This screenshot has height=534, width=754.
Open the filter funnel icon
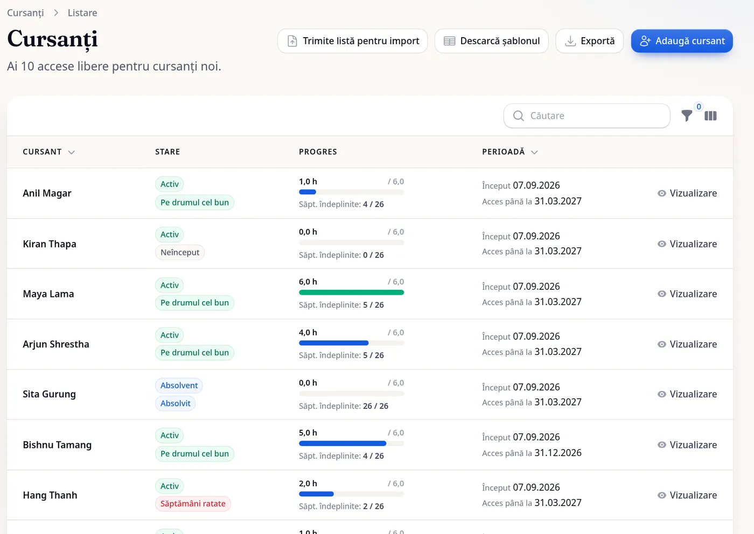pyautogui.click(x=687, y=116)
